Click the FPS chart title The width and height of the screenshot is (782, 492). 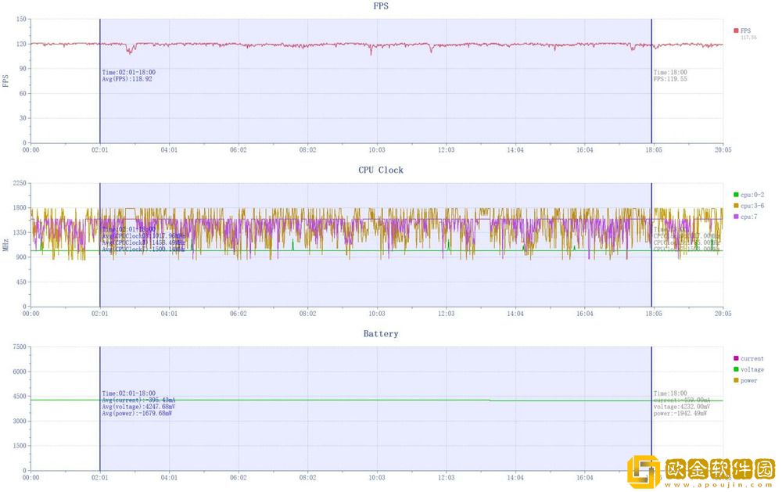(x=381, y=6)
